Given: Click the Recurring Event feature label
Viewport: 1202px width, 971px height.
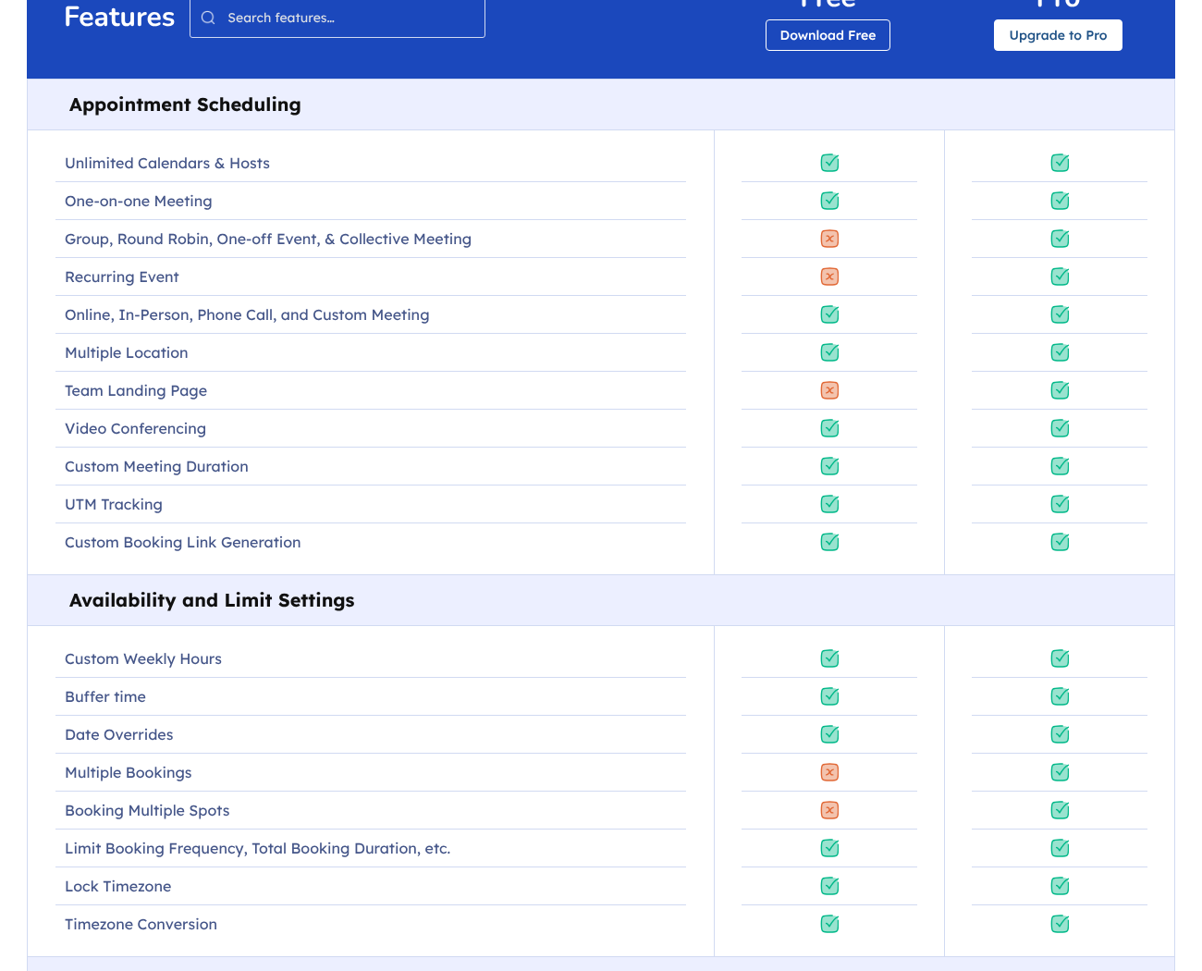Looking at the screenshot, I should click(122, 277).
